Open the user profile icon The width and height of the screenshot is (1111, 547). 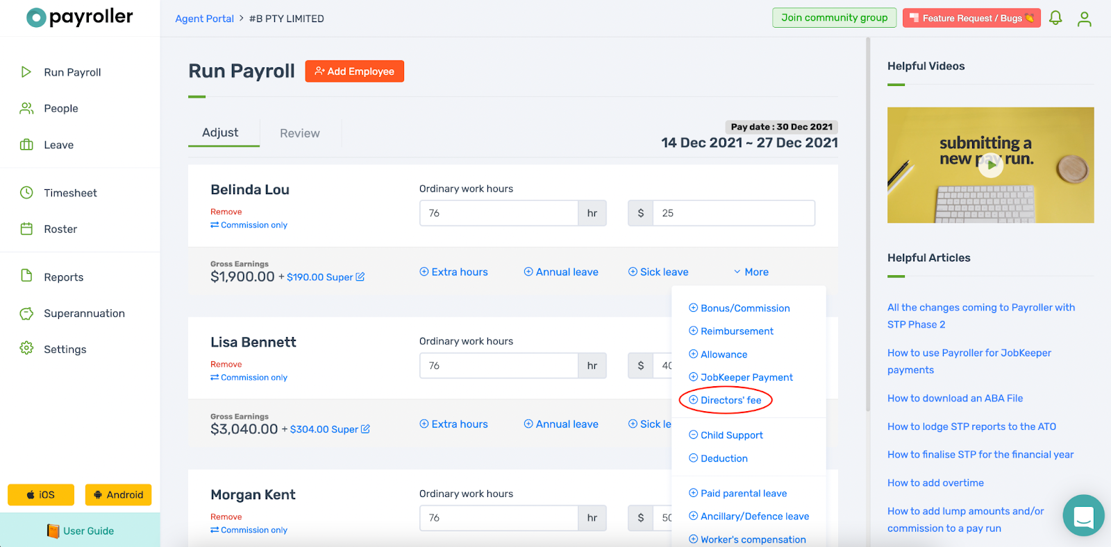[x=1084, y=19]
